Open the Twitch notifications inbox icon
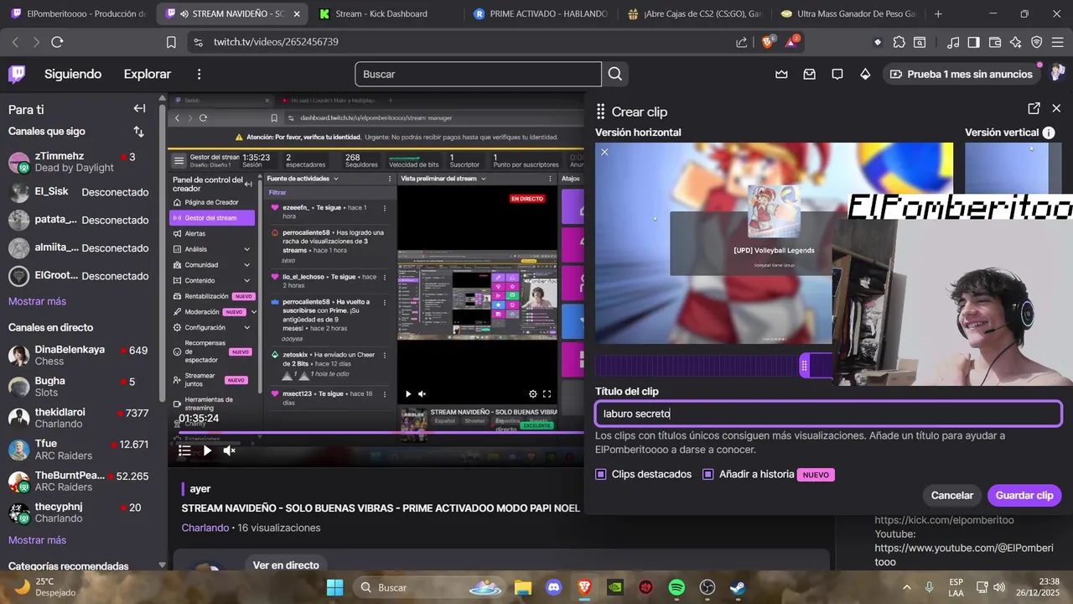This screenshot has width=1073, height=604. pos(809,74)
